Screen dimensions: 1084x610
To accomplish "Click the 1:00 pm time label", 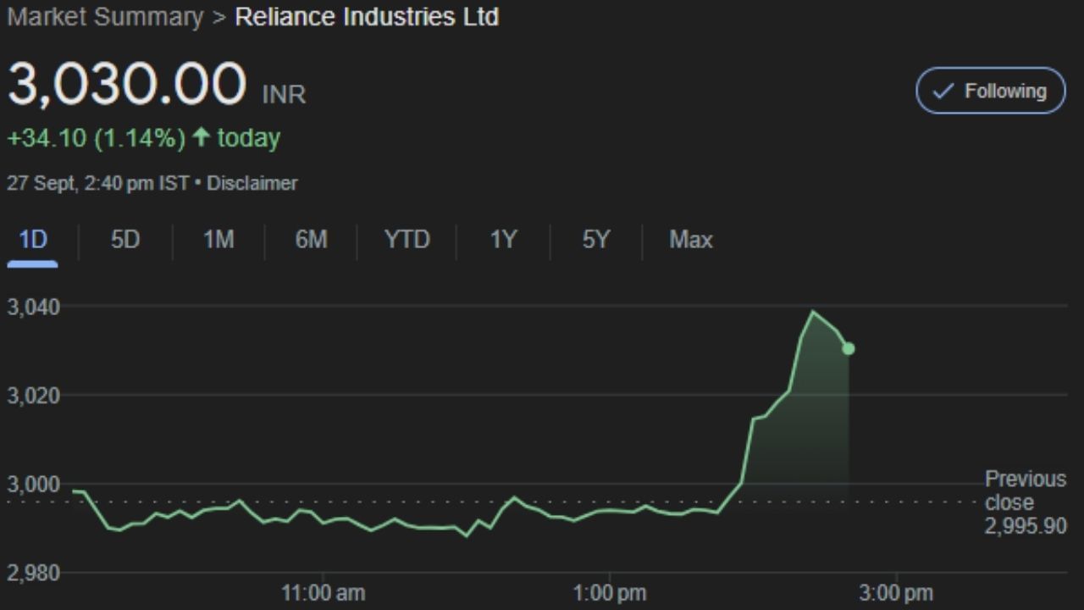I will click(x=610, y=593).
